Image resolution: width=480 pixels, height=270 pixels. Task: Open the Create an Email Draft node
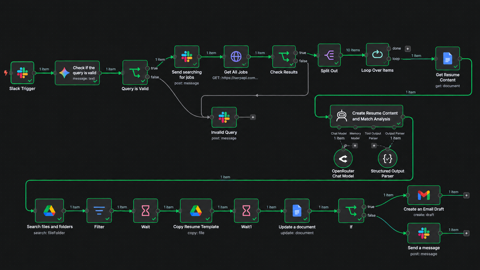tap(424, 195)
